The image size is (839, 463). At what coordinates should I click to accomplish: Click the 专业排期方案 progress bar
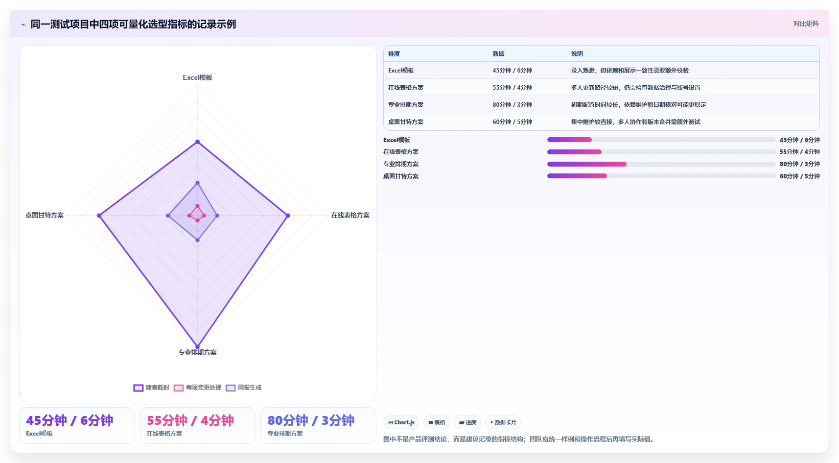[x=661, y=164]
